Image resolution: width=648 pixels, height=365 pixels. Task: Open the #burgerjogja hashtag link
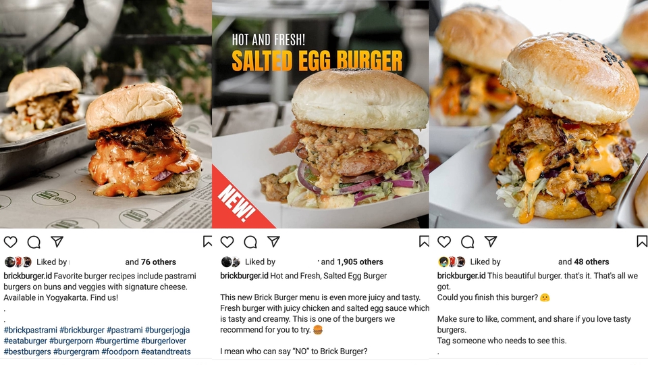click(167, 331)
